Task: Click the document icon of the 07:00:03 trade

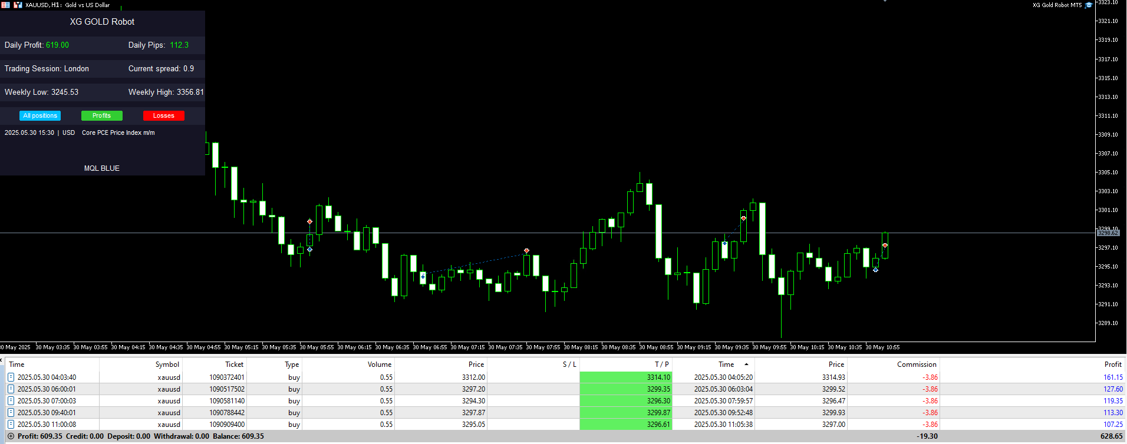Action: [x=11, y=401]
